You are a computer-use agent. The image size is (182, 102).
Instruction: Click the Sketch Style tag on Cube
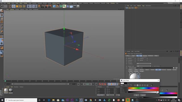click(136, 8)
